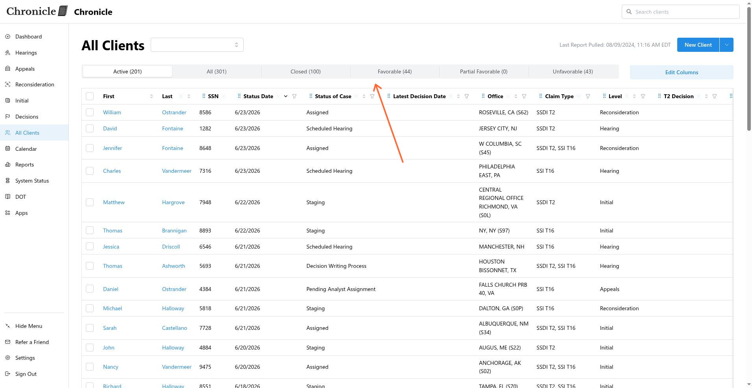This screenshot has height=388, width=752.
Task: Select Initial in the sidebar
Action: tap(34, 101)
